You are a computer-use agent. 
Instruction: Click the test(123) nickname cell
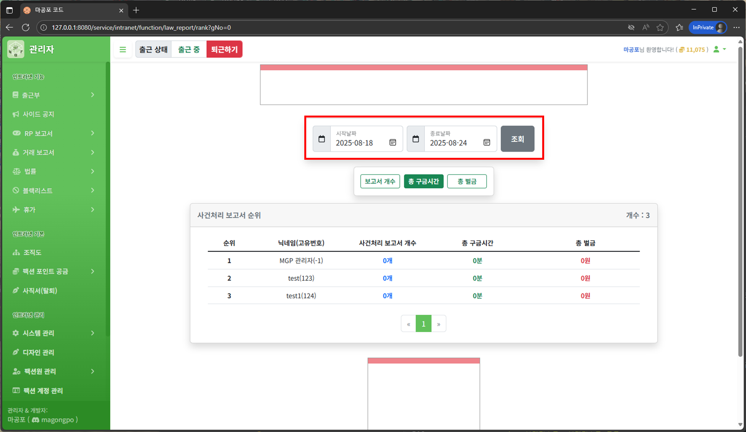coord(301,278)
